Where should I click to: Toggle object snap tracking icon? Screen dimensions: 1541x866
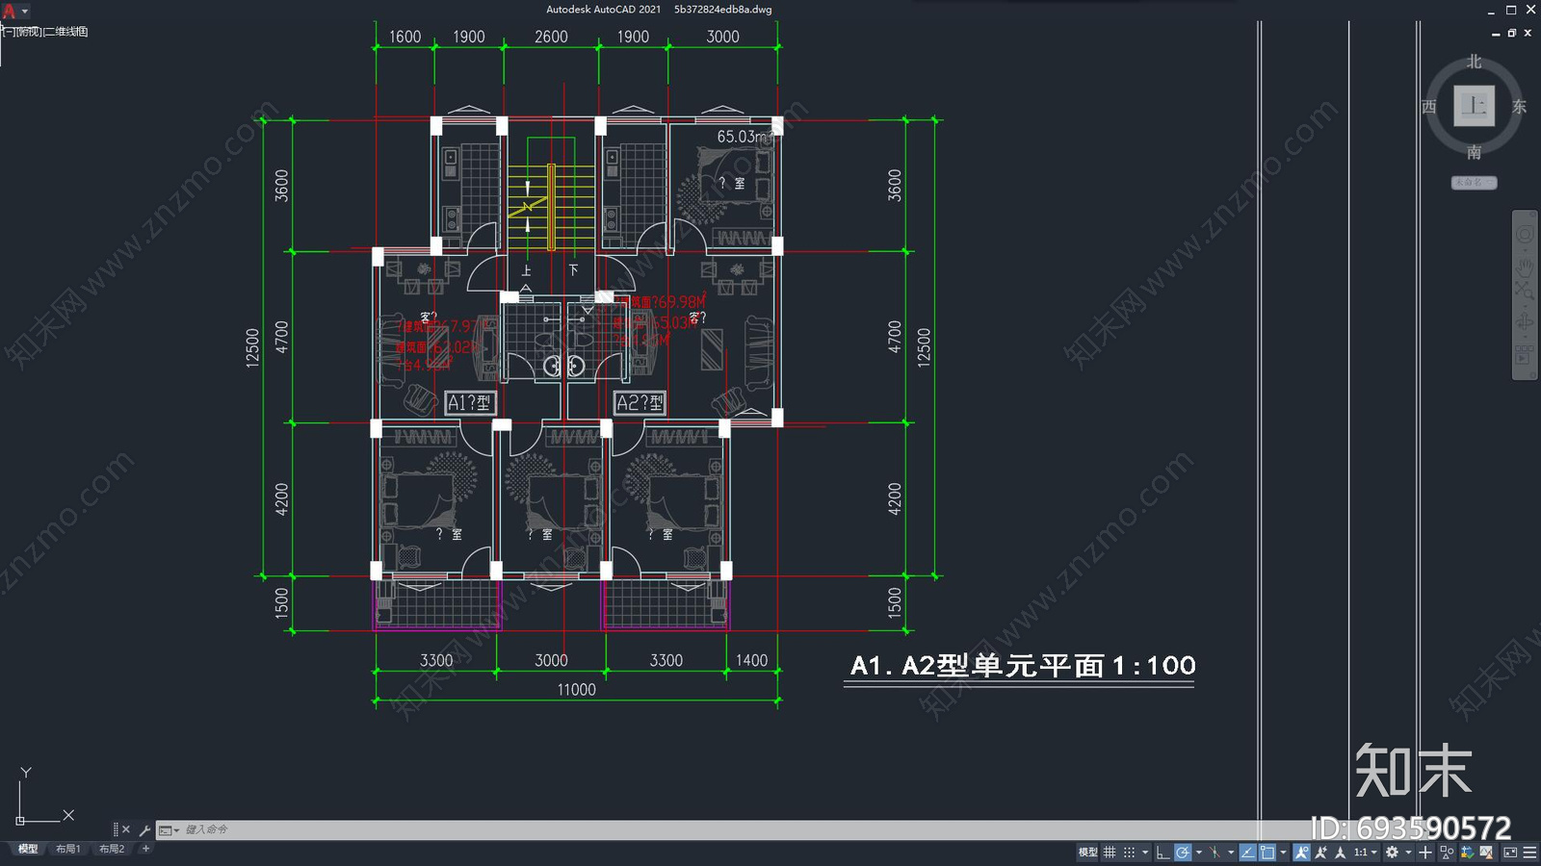(1247, 853)
